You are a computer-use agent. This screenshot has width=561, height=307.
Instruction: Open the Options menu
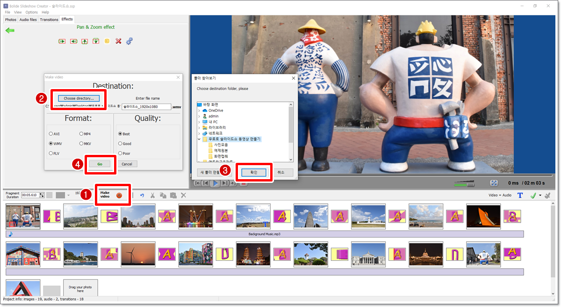tap(32, 12)
